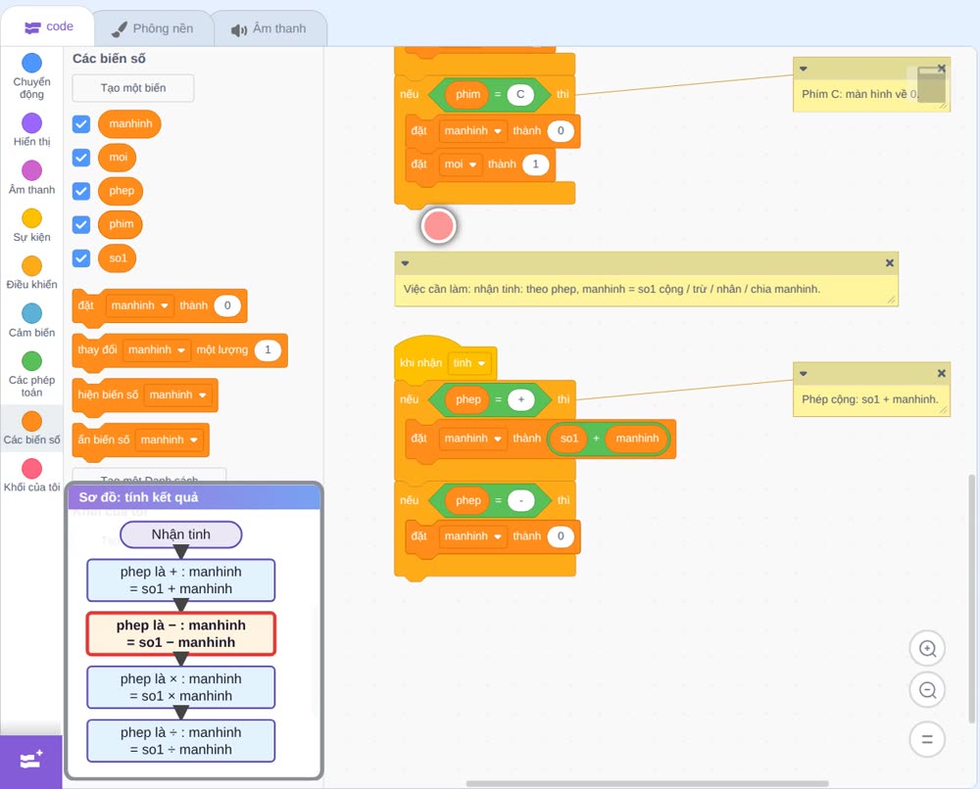Click the so1 variable reporter in the palette
The width and height of the screenshot is (980, 789).
(x=118, y=258)
